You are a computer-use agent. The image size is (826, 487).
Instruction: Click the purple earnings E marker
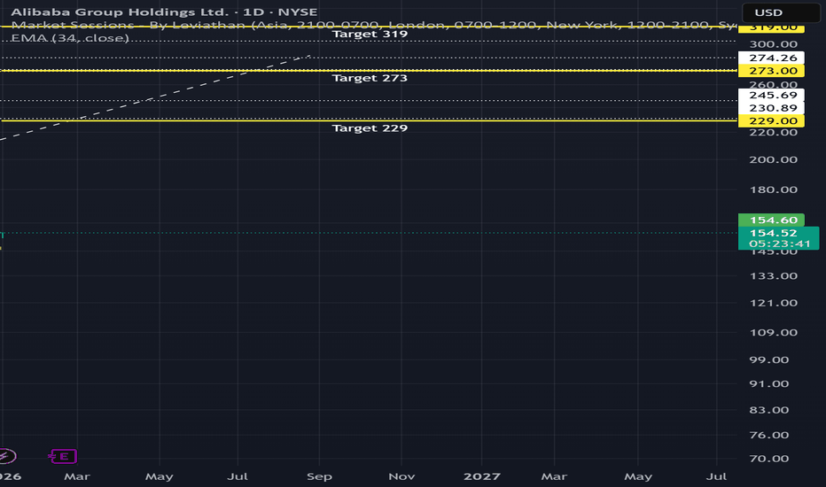[64, 457]
